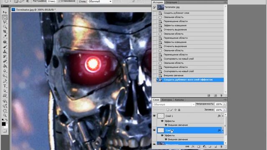Hide Внешнее свечение effect under Слой 1
This screenshot has height=150, width=267.
[166, 125]
